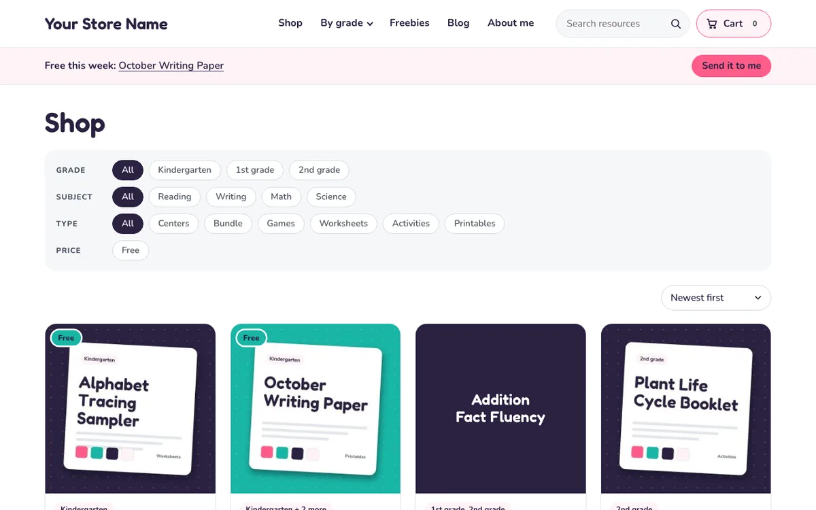Click the Free badge on October Writing Paper card
The image size is (816, 510).
coord(252,338)
